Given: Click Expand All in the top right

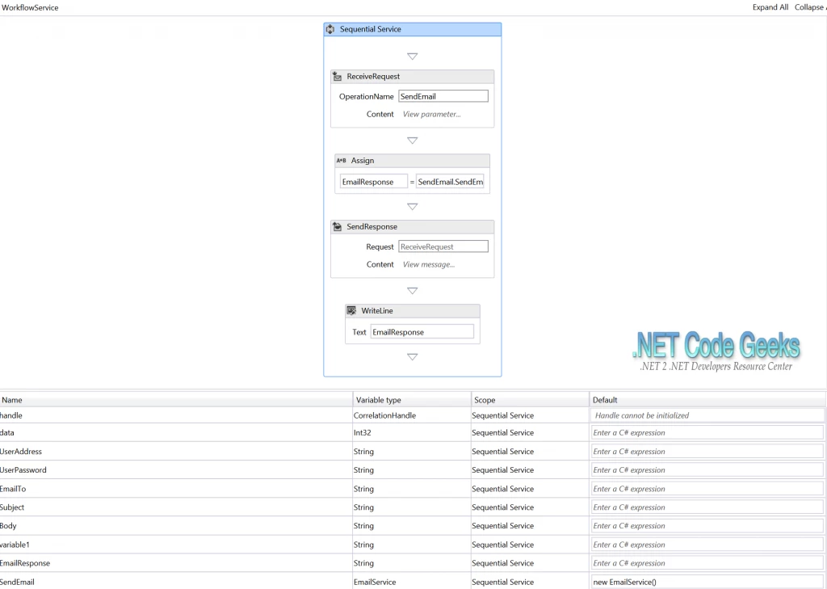Looking at the screenshot, I should [770, 7].
